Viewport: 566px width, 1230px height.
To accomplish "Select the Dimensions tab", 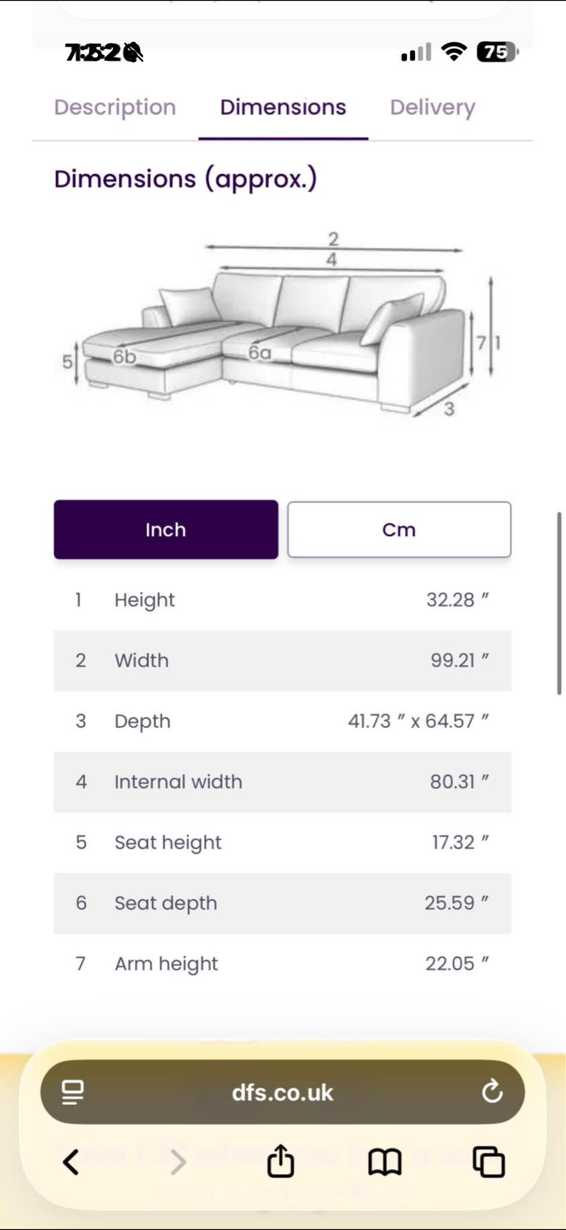I will click(x=283, y=107).
